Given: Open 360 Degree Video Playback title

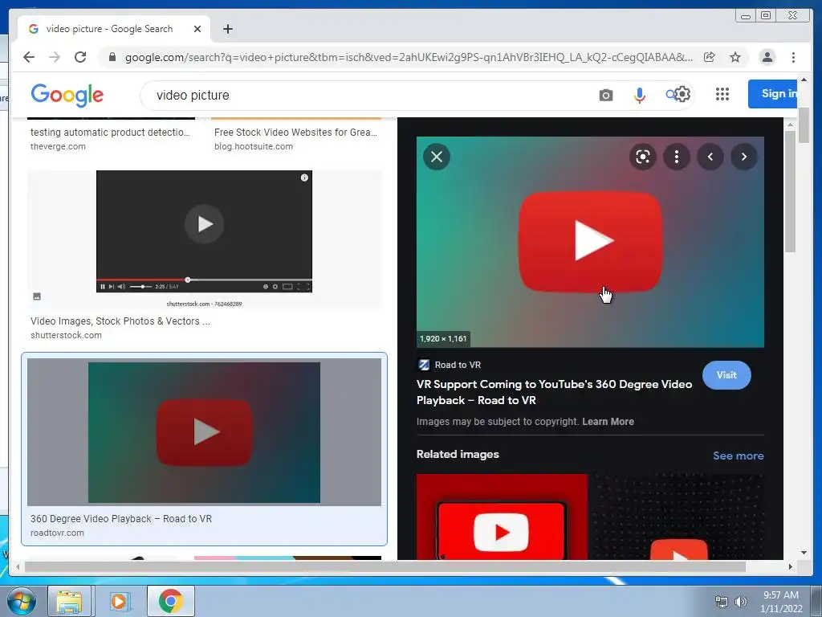Looking at the screenshot, I should pos(121,519).
